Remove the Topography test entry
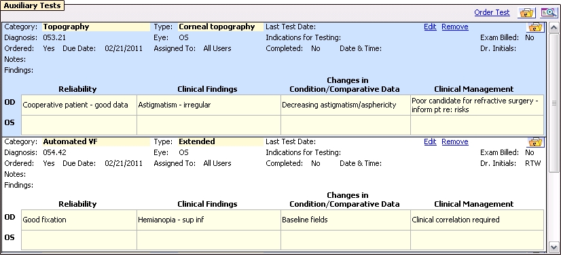Screen dimensions: 561x255 click(x=455, y=27)
